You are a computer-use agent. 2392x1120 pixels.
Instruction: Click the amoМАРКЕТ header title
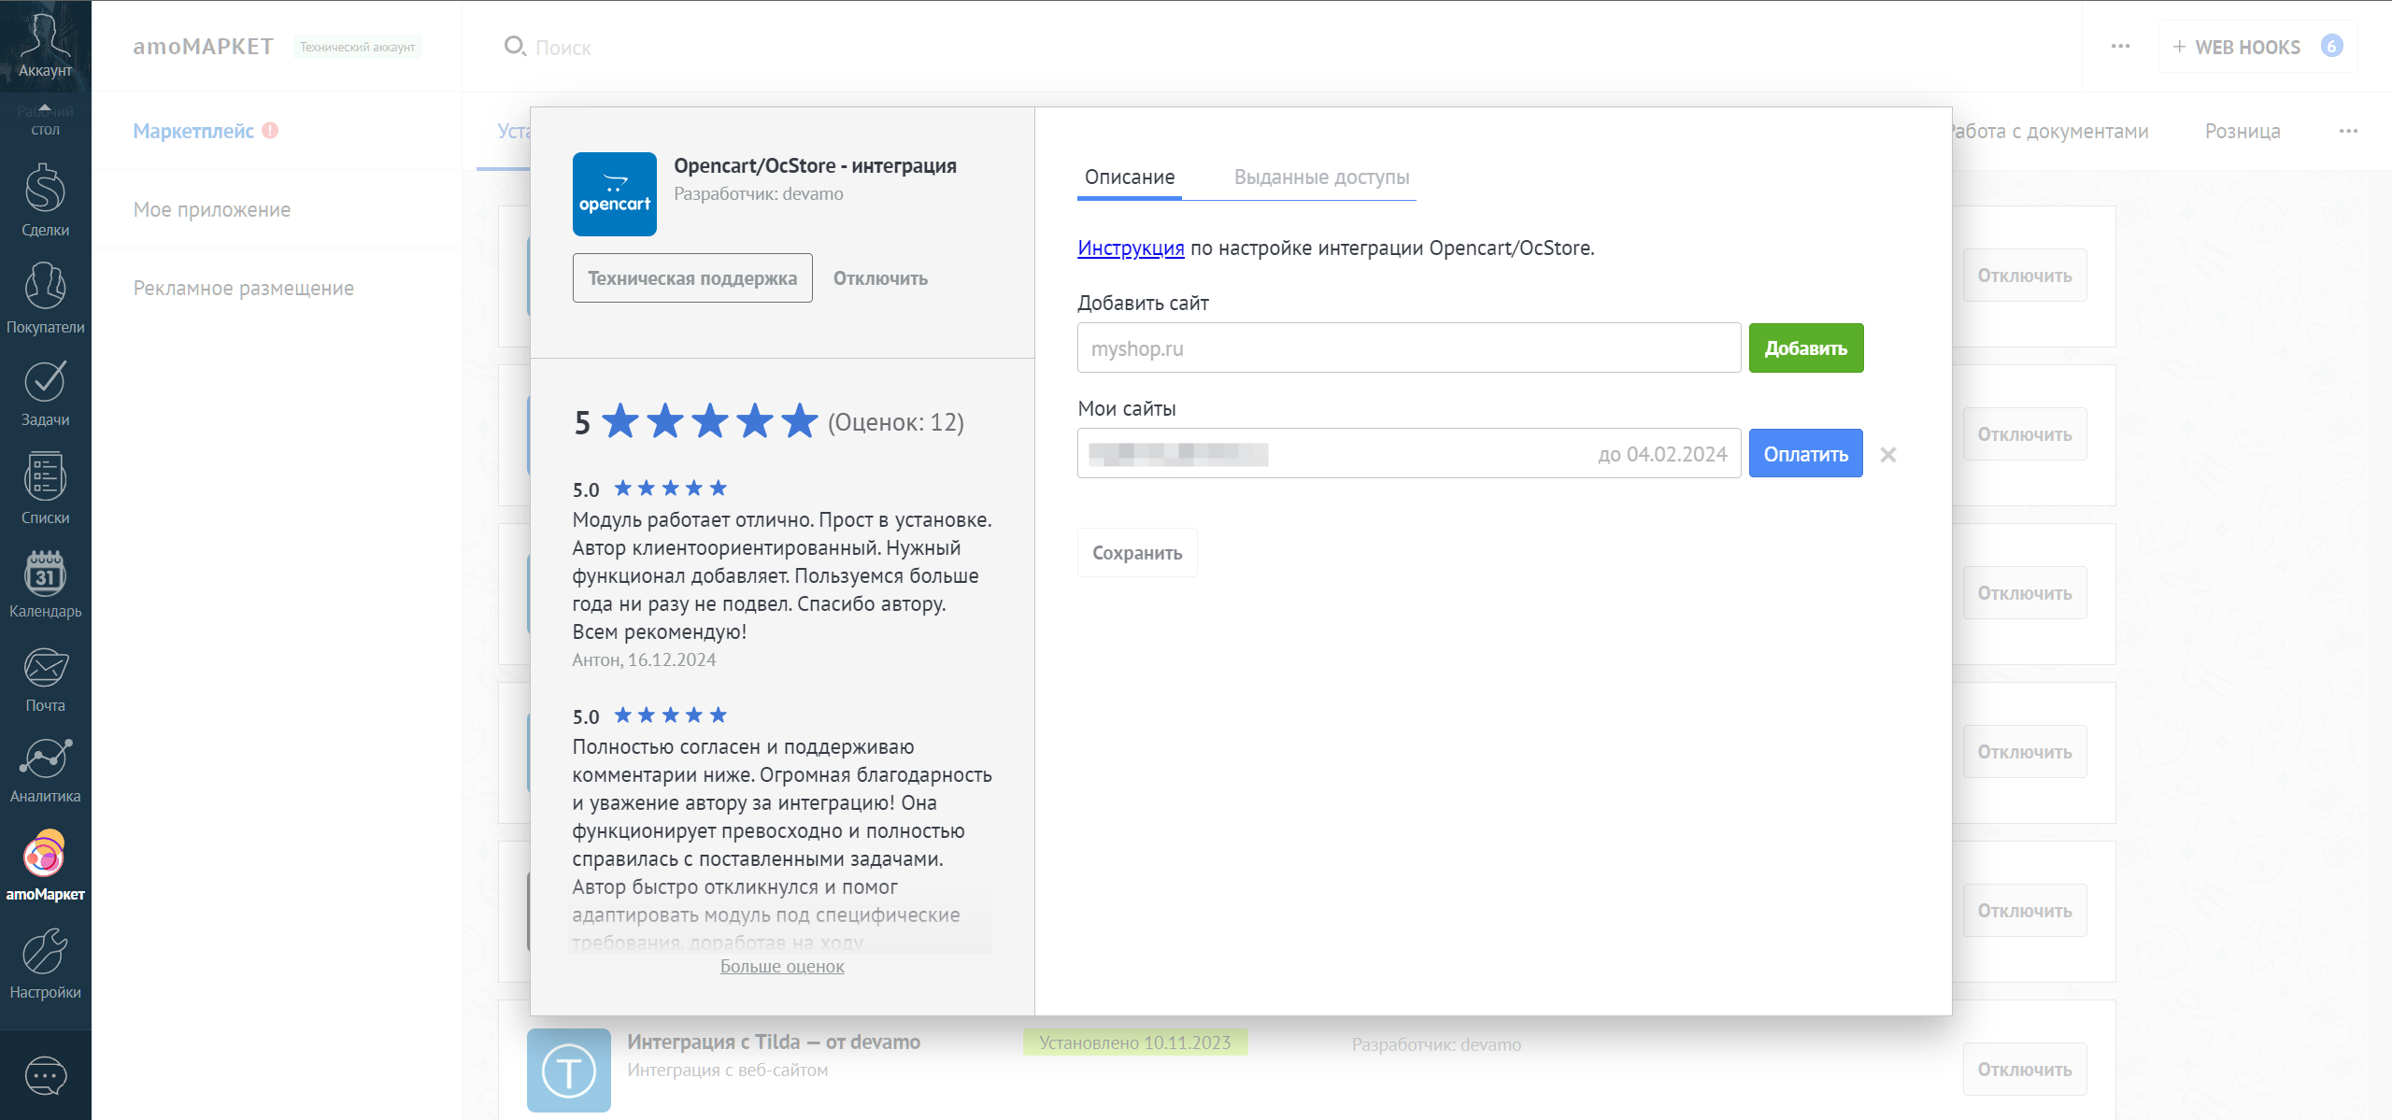[x=203, y=47]
